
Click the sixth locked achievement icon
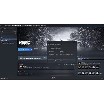pyautogui.click(x=97, y=73)
